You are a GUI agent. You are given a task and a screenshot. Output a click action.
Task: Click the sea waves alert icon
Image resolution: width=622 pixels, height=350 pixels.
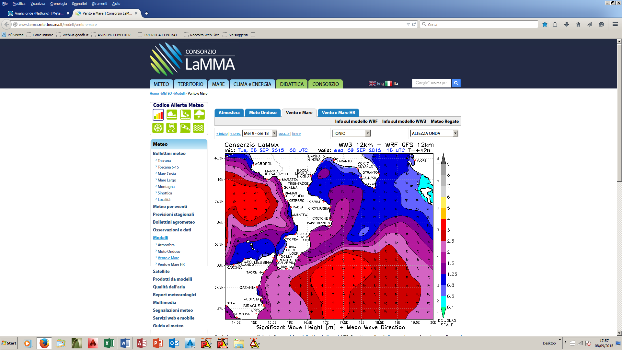point(199,128)
